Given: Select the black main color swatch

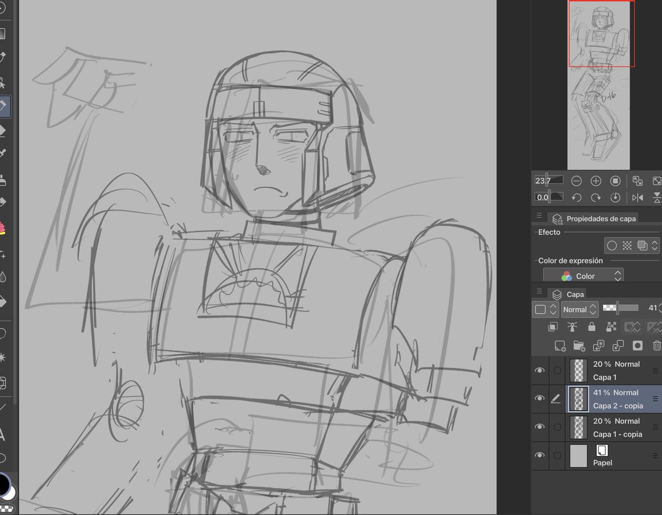Looking at the screenshot, I should pos(4,484).
